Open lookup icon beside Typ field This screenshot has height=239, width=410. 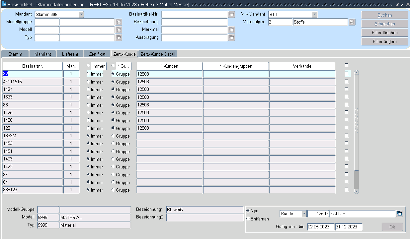[119, 37]
